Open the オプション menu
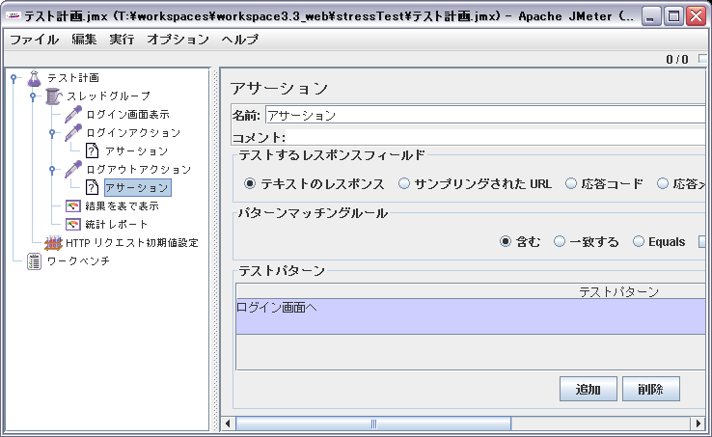Viewport: 712px width, 437px height. tap(178, 40)
